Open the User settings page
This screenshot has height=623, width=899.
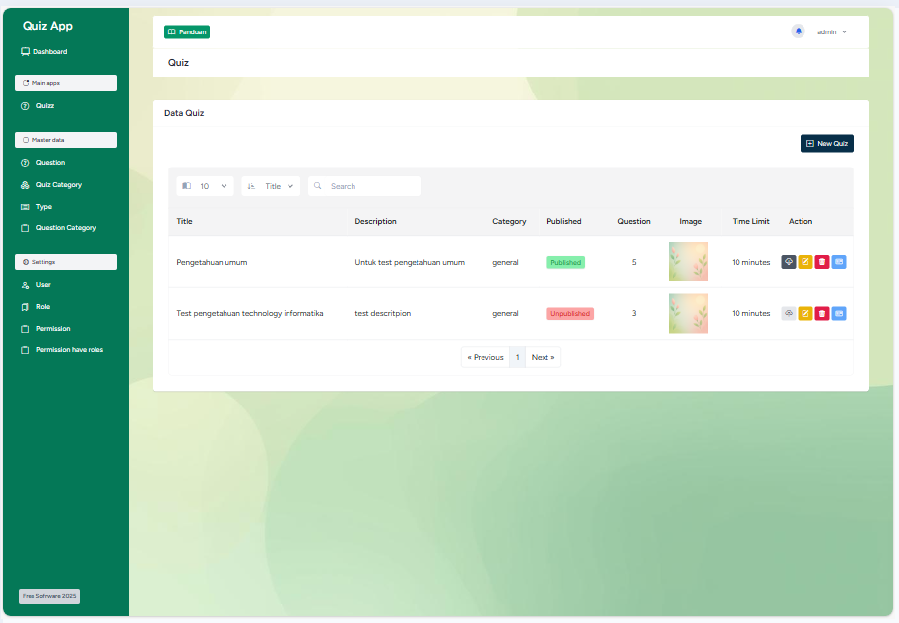pos(35,284)
